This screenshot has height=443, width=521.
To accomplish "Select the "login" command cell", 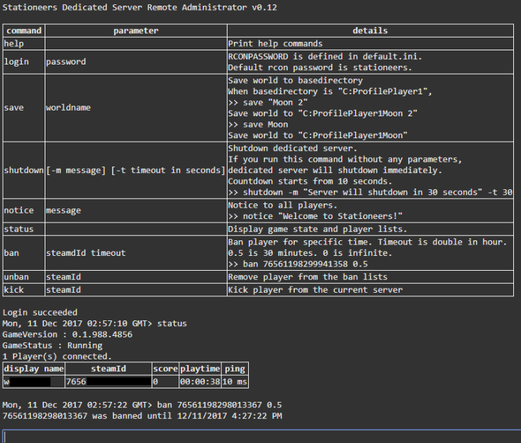I will point(16,62).
